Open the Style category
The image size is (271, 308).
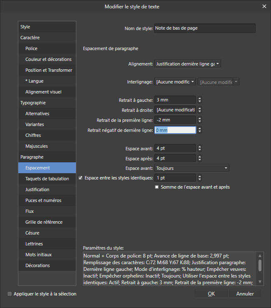pyautogui.click(x=47, y=27)
